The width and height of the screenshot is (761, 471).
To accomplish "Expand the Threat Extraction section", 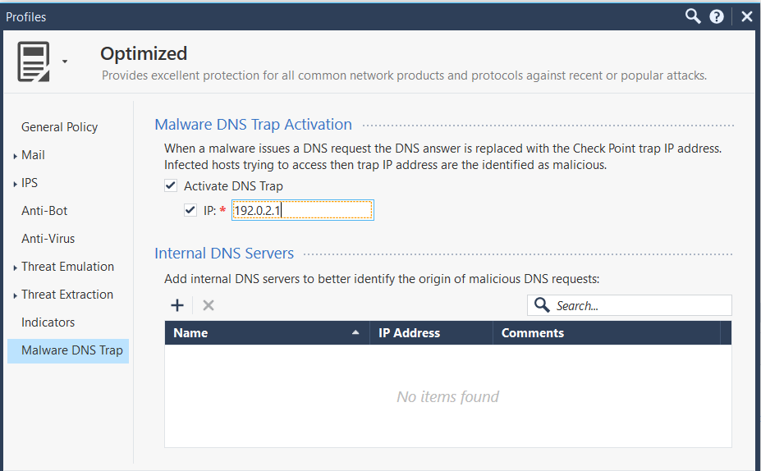I will 16,295.
